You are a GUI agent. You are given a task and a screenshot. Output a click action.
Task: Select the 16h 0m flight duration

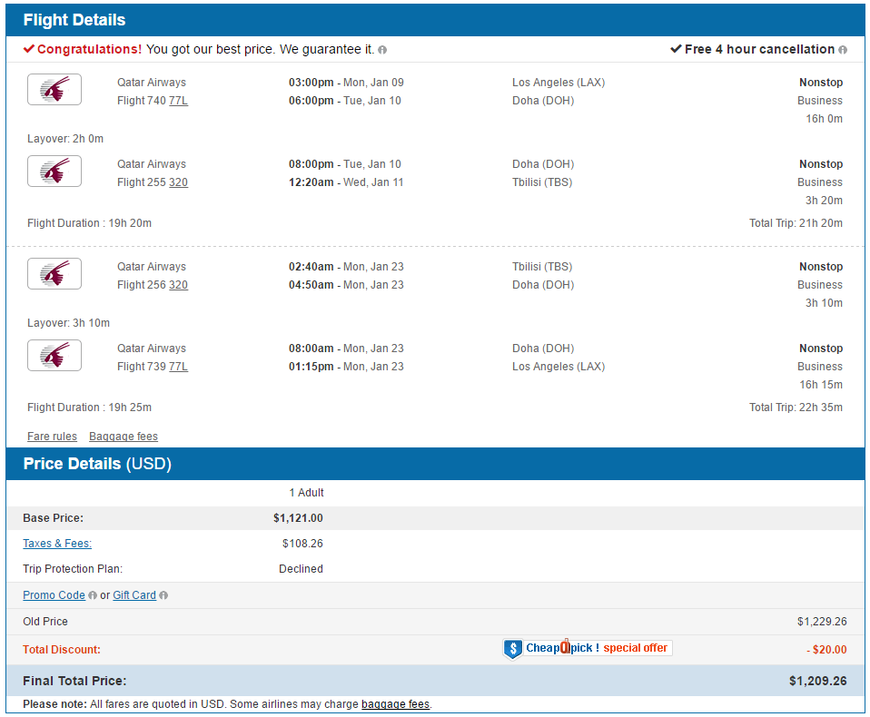click(x=824, y=119)
